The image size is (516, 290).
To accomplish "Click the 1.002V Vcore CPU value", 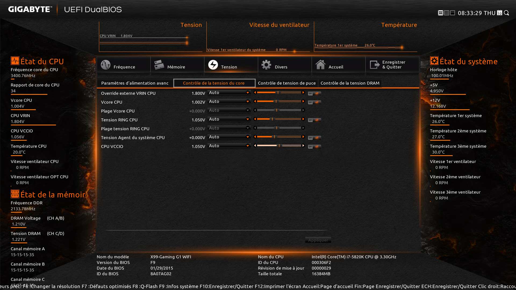I will pos(198,102).
